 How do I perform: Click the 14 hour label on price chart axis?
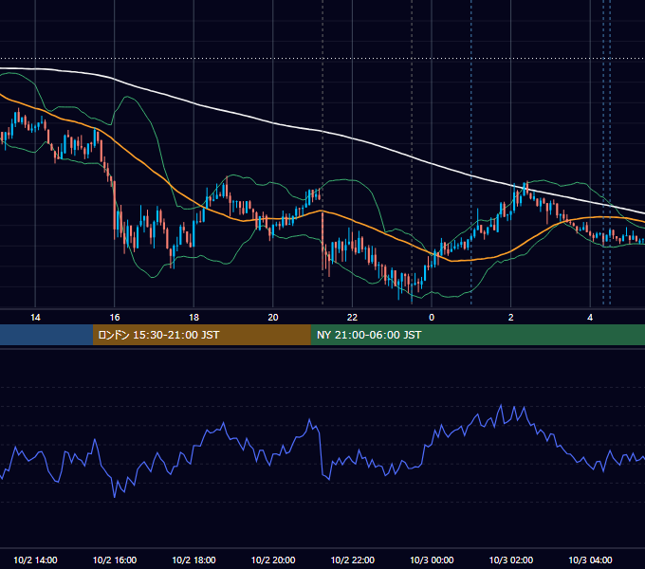[x=35, y=318]
